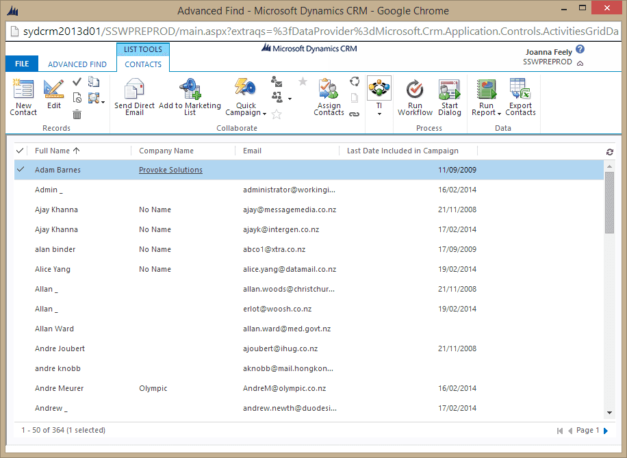Go to next page of results
This screenshot has height=458, width=627.
605,431
